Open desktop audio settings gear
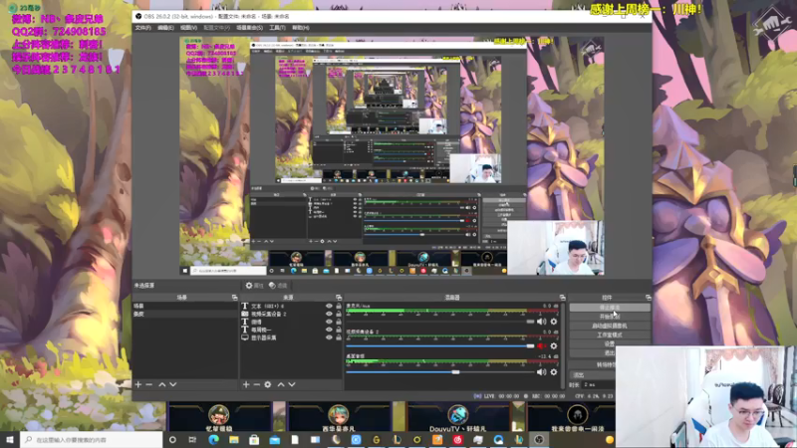The width and height of the screenshot is (797, 448). pyautogui.click(x=554, y=372)
